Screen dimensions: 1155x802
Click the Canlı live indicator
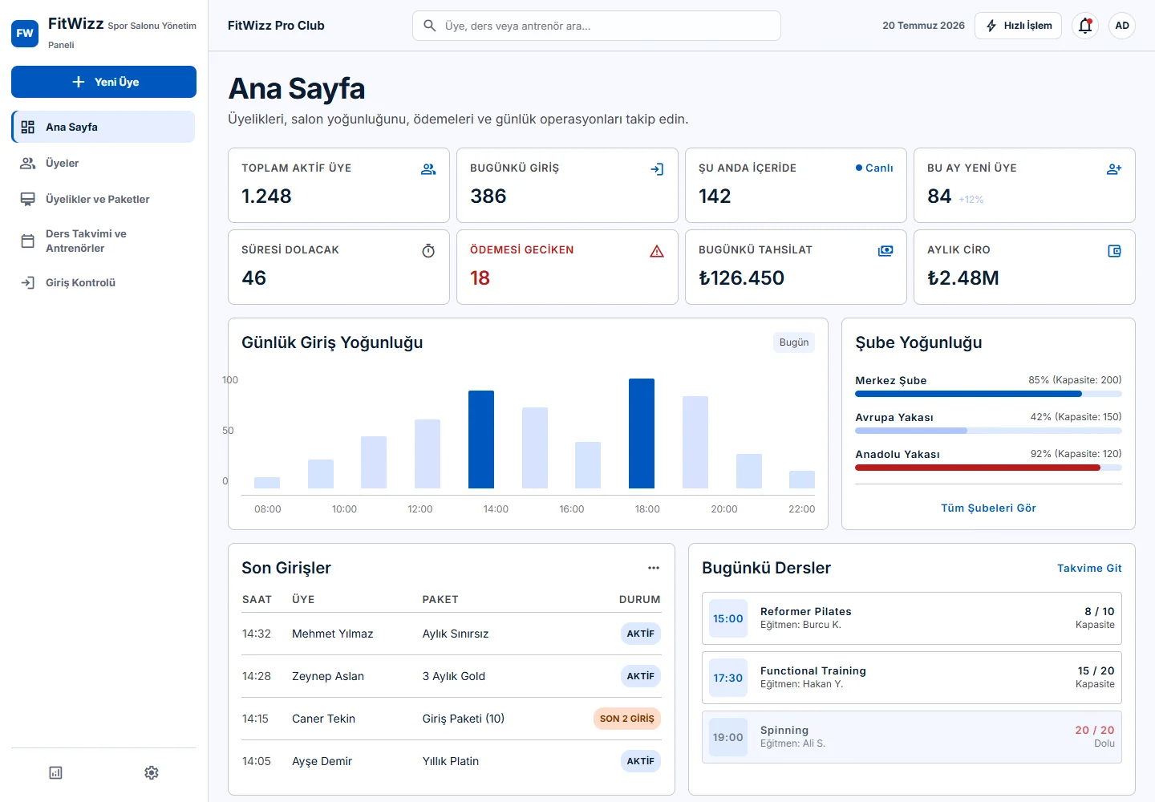(x=874, y=168)
